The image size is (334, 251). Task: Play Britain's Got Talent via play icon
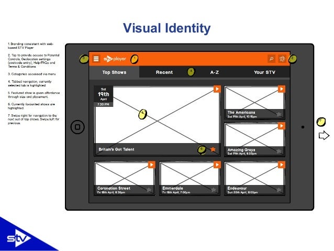pyautogui.click(x=217, y=89)
